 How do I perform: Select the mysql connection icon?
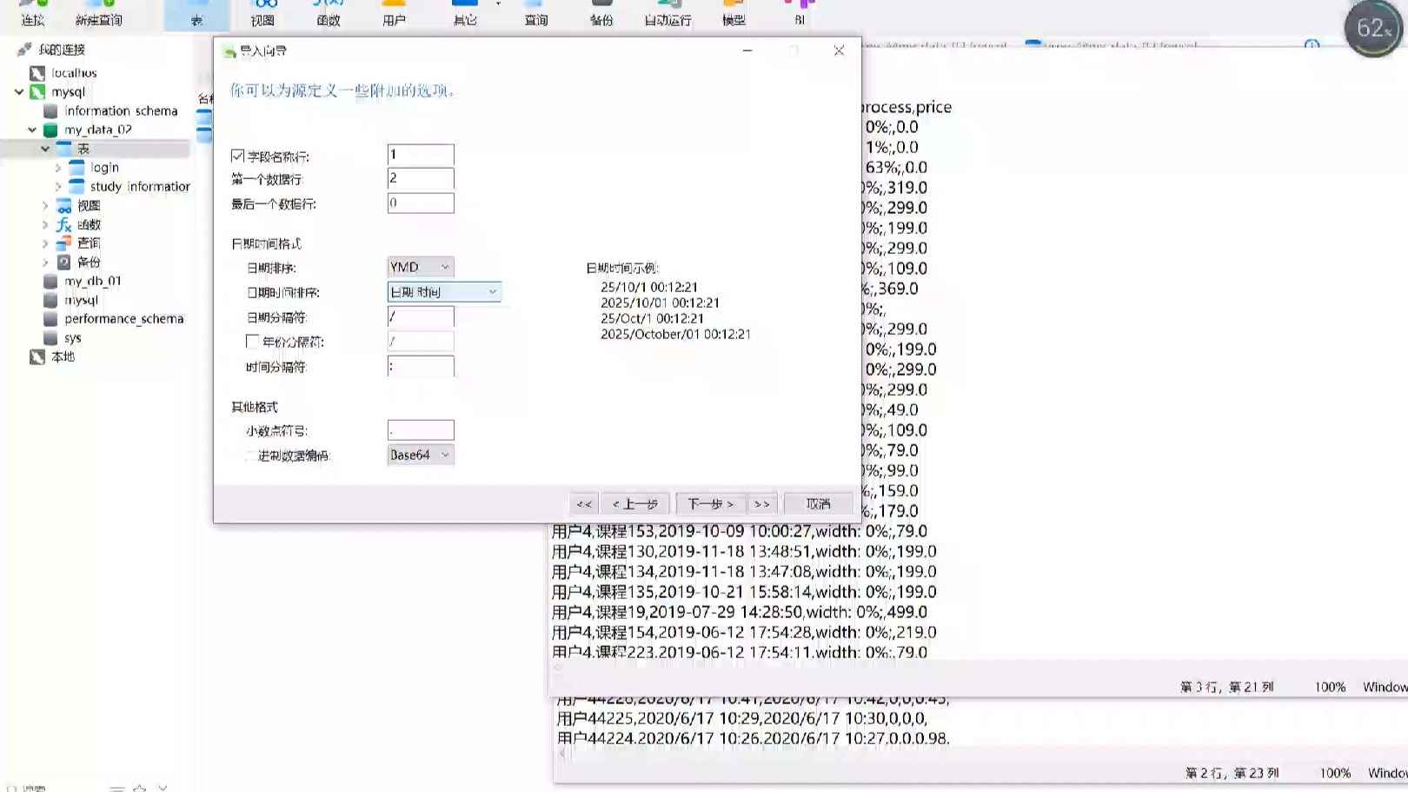click(x=37, y=92)
